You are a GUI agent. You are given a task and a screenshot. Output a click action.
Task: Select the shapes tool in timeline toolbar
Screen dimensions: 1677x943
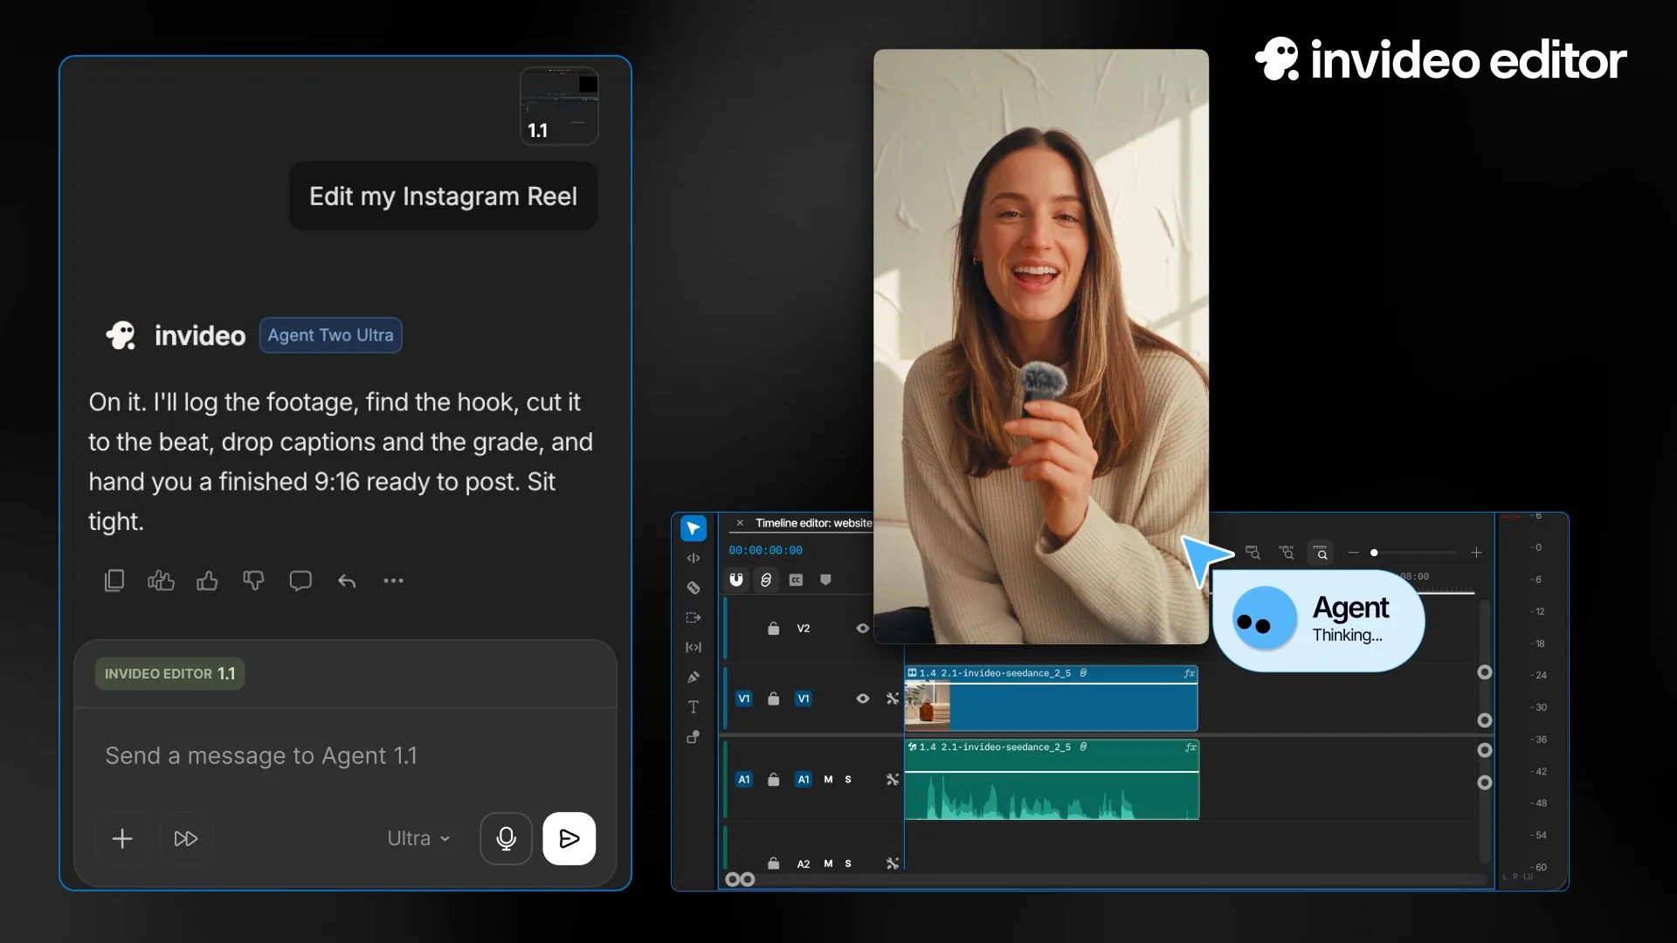(x=694, y=737)
